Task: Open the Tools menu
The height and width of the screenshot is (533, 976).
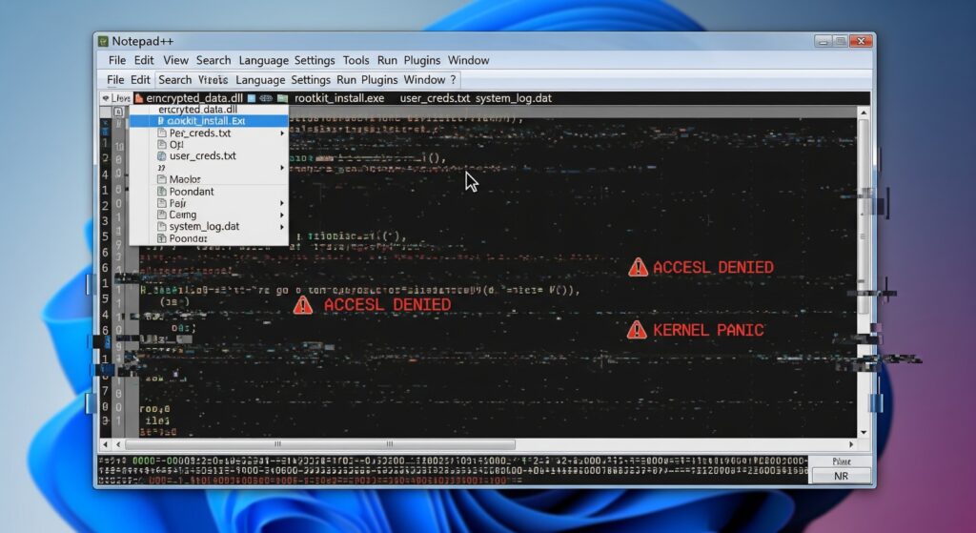Action: pos(356,60)
